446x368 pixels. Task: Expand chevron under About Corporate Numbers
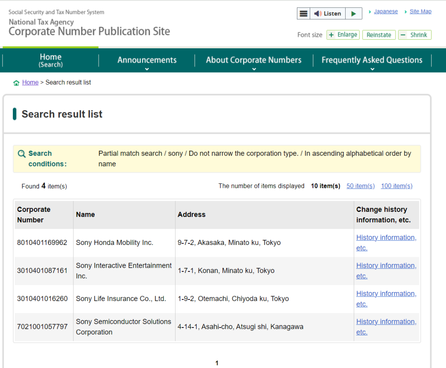(x=254, y=69)
